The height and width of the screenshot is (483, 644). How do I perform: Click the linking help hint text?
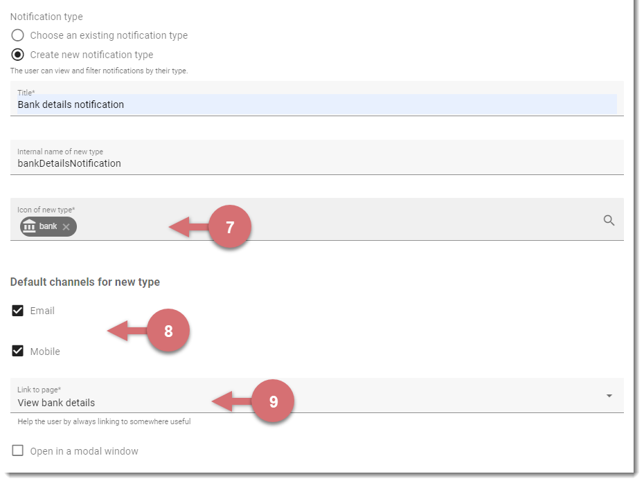pos(104,421)
